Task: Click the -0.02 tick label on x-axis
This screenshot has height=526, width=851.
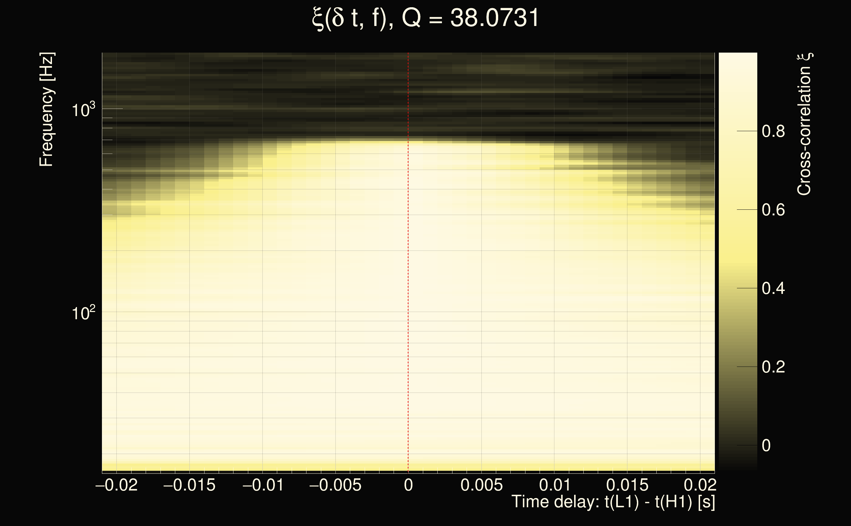Action: [x=116, y=485]
